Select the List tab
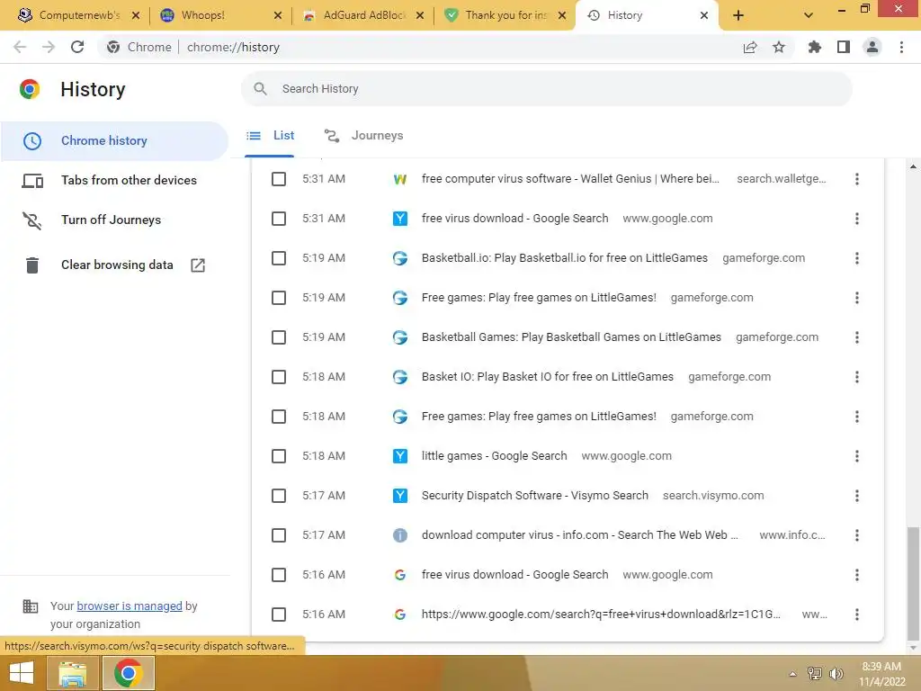 270,136
